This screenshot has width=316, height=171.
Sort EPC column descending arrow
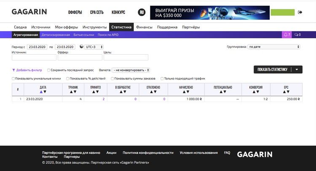pyautogui.click(x=288, y=92)
